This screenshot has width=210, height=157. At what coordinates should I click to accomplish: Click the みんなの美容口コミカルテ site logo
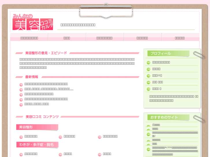(x=33, y=22)
